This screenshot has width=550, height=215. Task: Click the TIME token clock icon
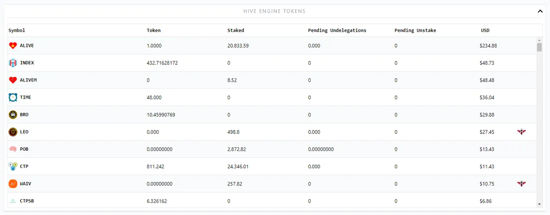click(13, 97)
